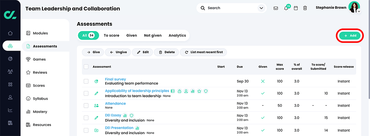The image size is (370, 136).
Task: Tick the Attendance row checkbox
Action: (x=86, y=106)
